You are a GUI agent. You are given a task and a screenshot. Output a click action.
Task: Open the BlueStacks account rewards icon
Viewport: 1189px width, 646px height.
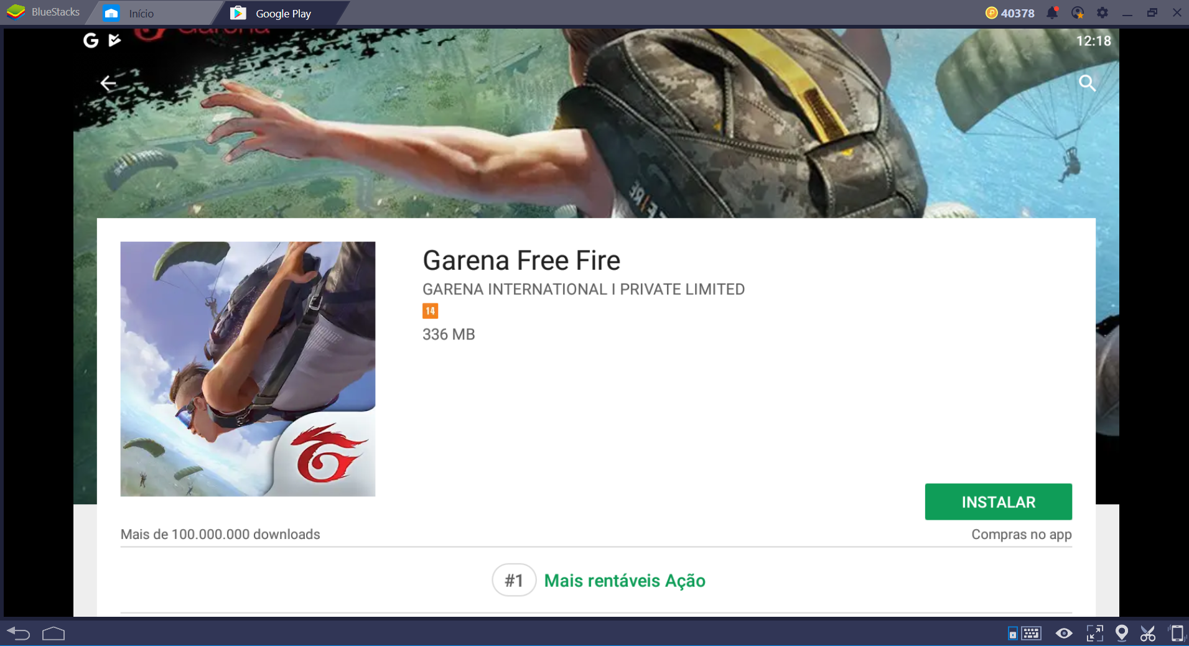click(1078, 12)
